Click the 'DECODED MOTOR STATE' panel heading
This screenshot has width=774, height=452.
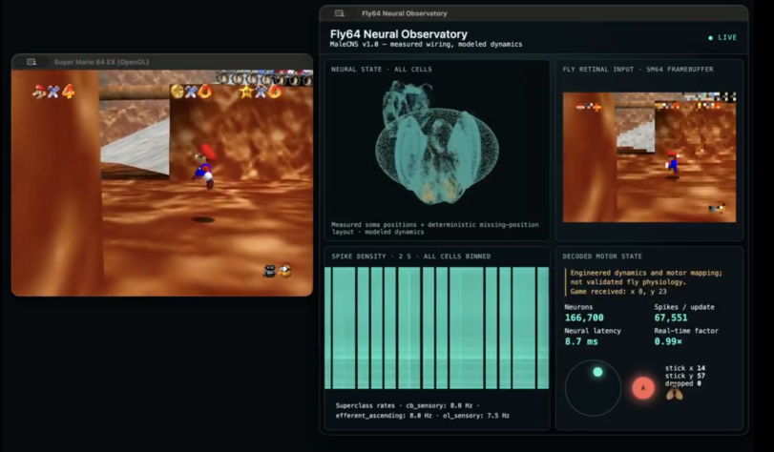[602, 257]
